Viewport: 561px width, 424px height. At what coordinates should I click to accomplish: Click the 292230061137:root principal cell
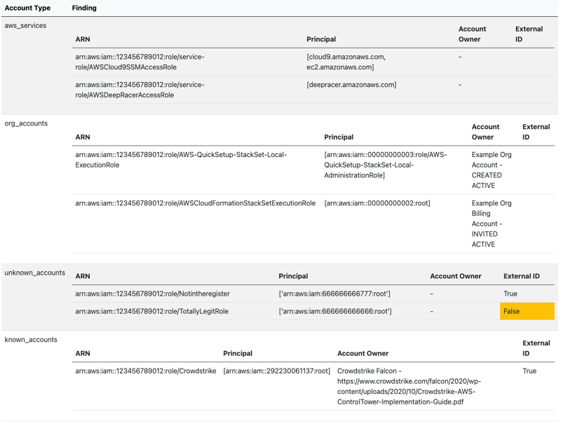pyautogui.click(x=276, y=371)
